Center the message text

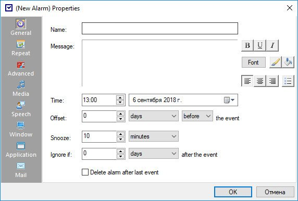coord(260,81)
